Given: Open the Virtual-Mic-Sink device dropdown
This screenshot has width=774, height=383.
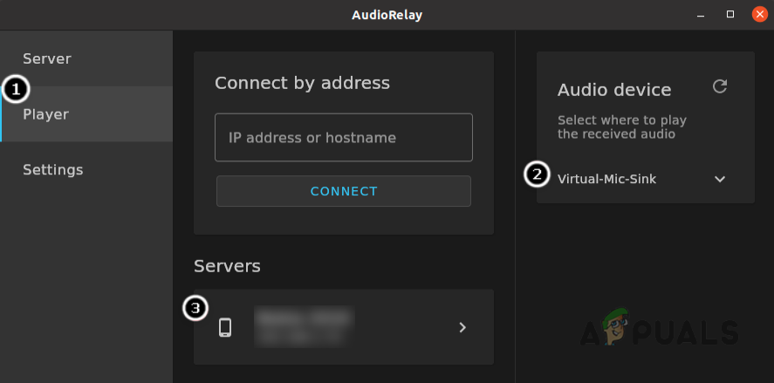Looking at the screenshot, I should coord(607,179).
